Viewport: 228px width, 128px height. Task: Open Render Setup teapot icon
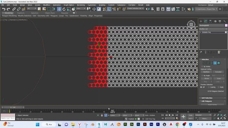click(189, 9)
